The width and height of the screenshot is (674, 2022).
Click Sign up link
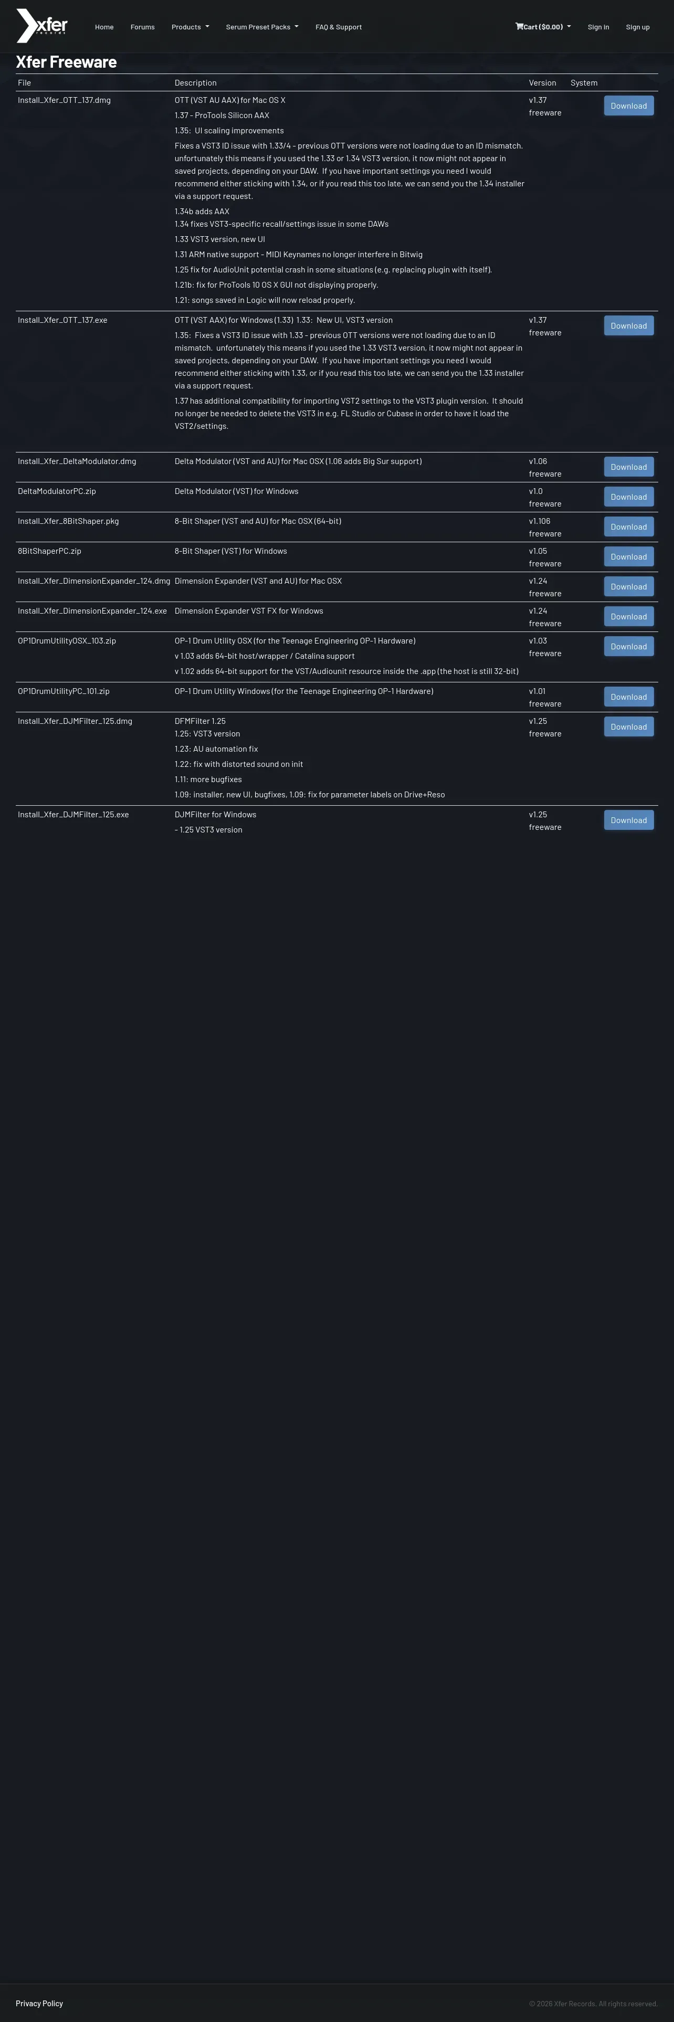point(638,27)
